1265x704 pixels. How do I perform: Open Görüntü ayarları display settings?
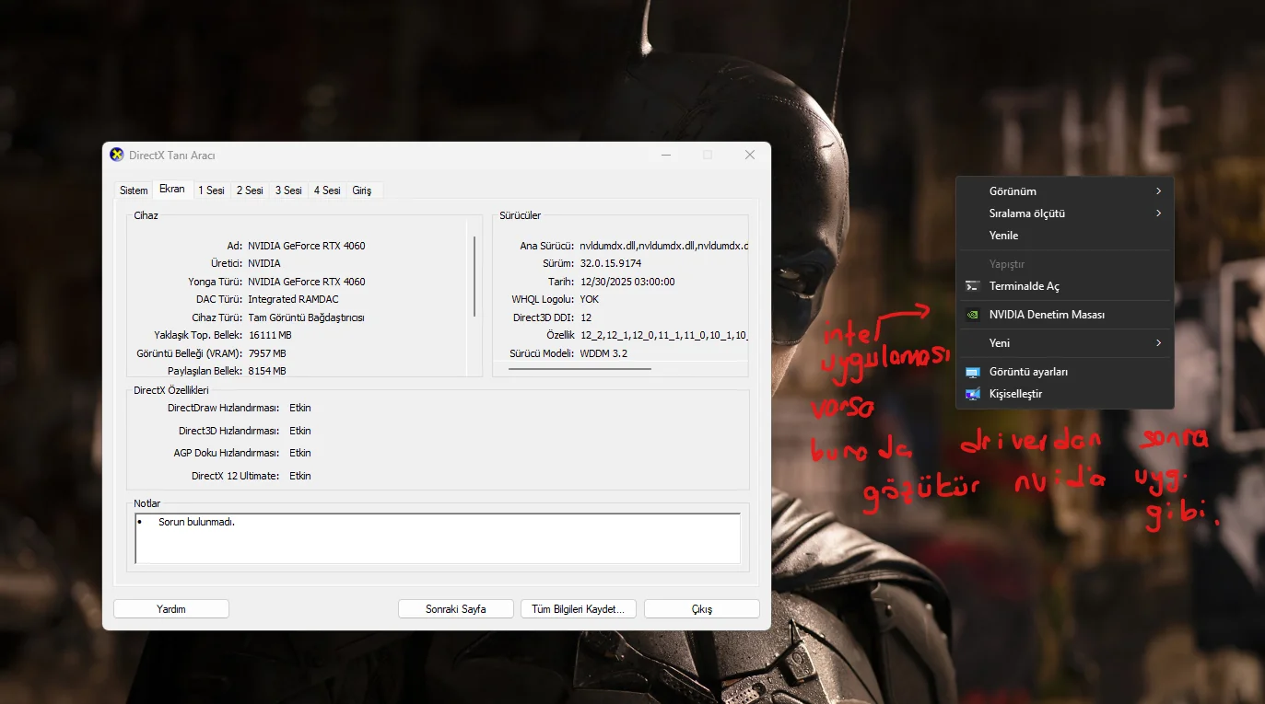point(1065,372)
